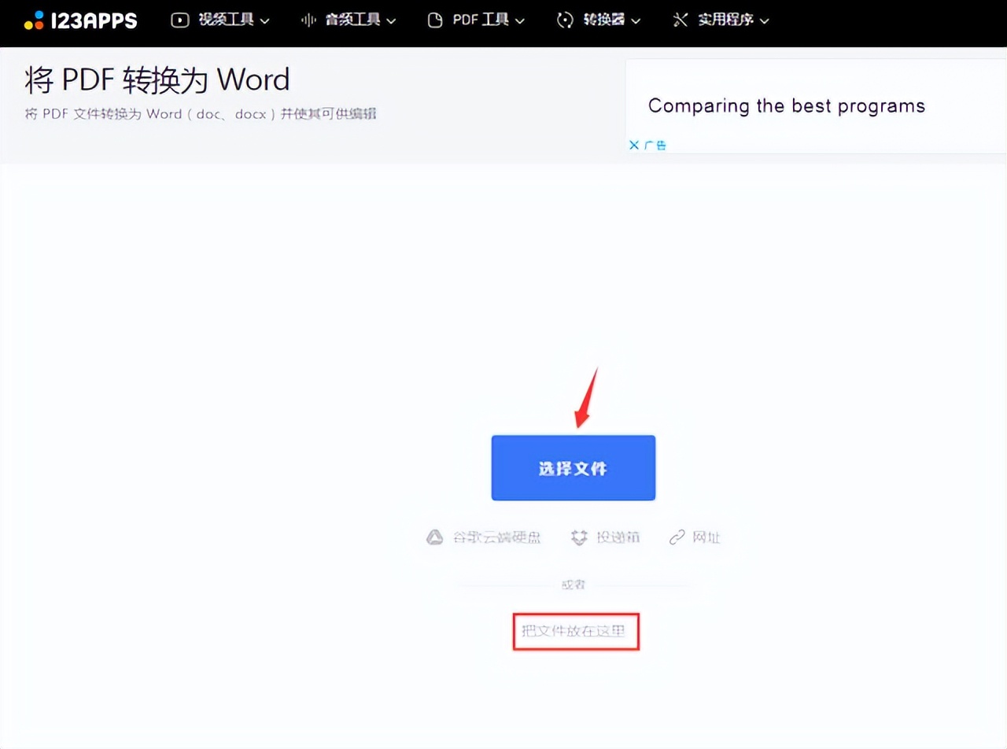
Task: Click the document icon beside PDF 工具
Action: (x=434, y=20)
